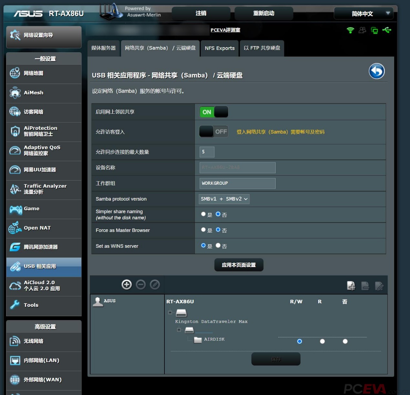Switch to the NFS Exports tab
410x395 pixels.
click(x=219, y=48)
